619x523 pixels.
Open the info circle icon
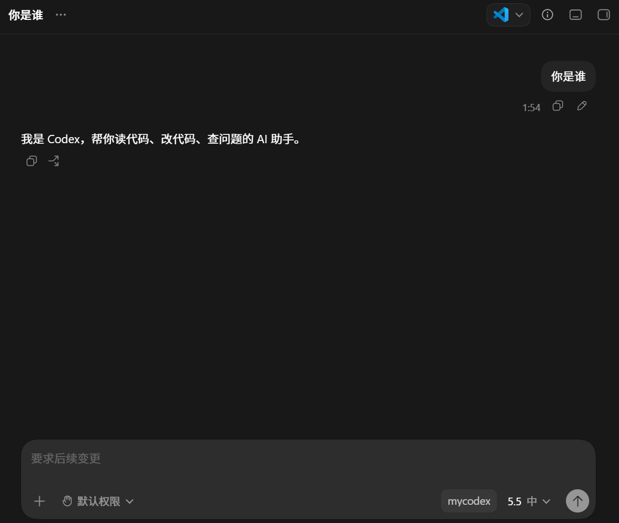point(547,15)
